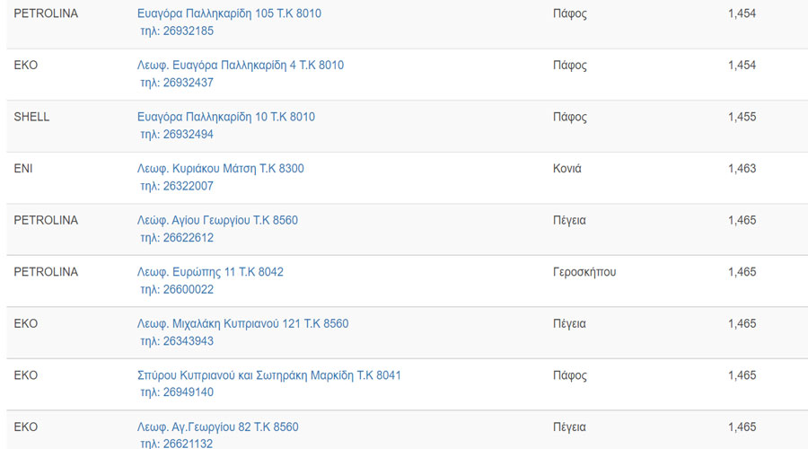The height and width of the screenshot is (449, 808).
Task: Click the 1,463 price in Κονιά row
Action: [x=742, y=169]
